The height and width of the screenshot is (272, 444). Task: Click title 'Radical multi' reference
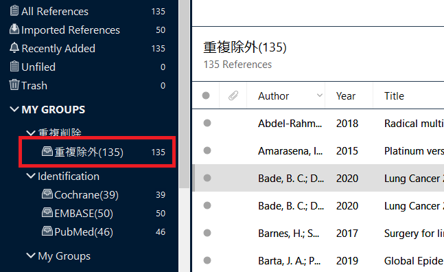[x=414, y=124]
